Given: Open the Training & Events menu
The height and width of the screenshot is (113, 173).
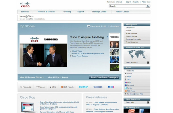Looking at the screenshot, I should point(99,12).
